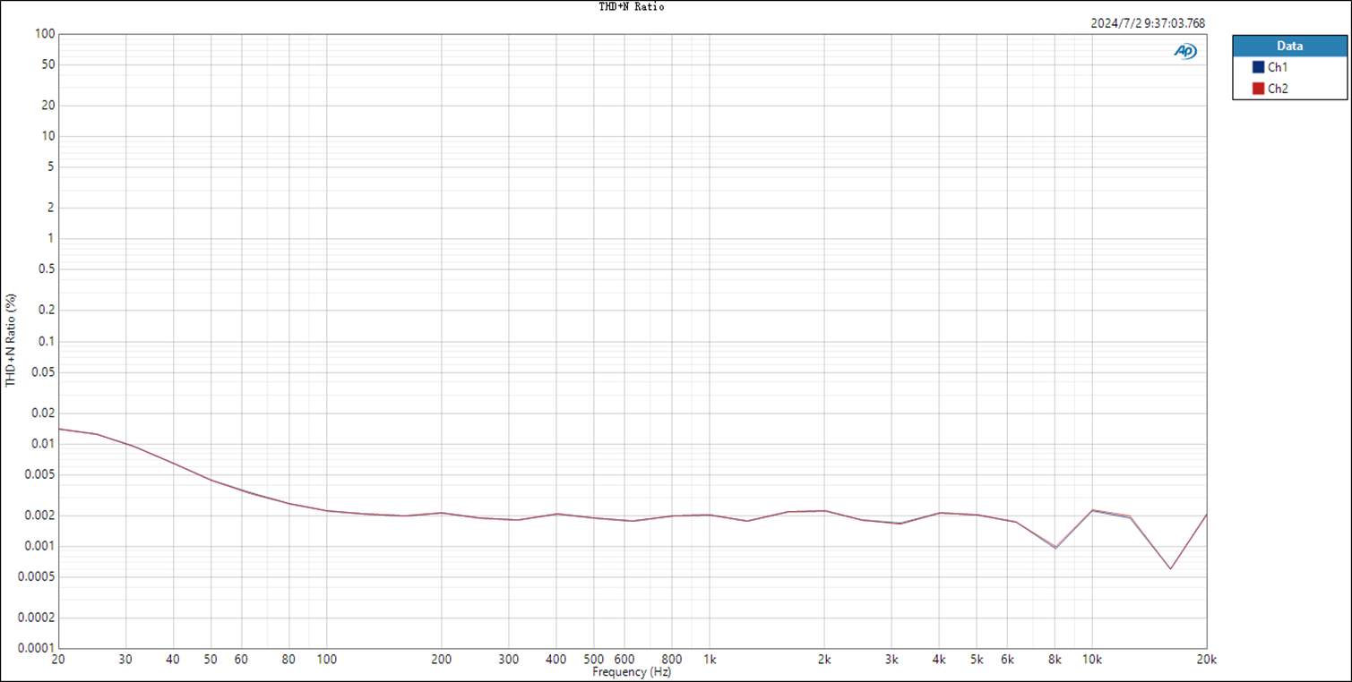This screenshot has height=682, width=1352.
Task: Click the timestamp 2024/7/2 9:37:03.768
Action: pyautogui.click(x=1148, y=24)
